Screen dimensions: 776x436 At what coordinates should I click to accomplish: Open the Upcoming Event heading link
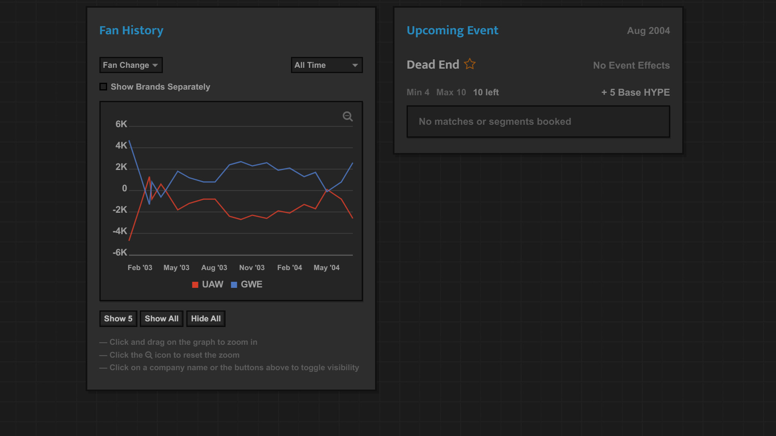pyautogui.click(x=452, y=30)
